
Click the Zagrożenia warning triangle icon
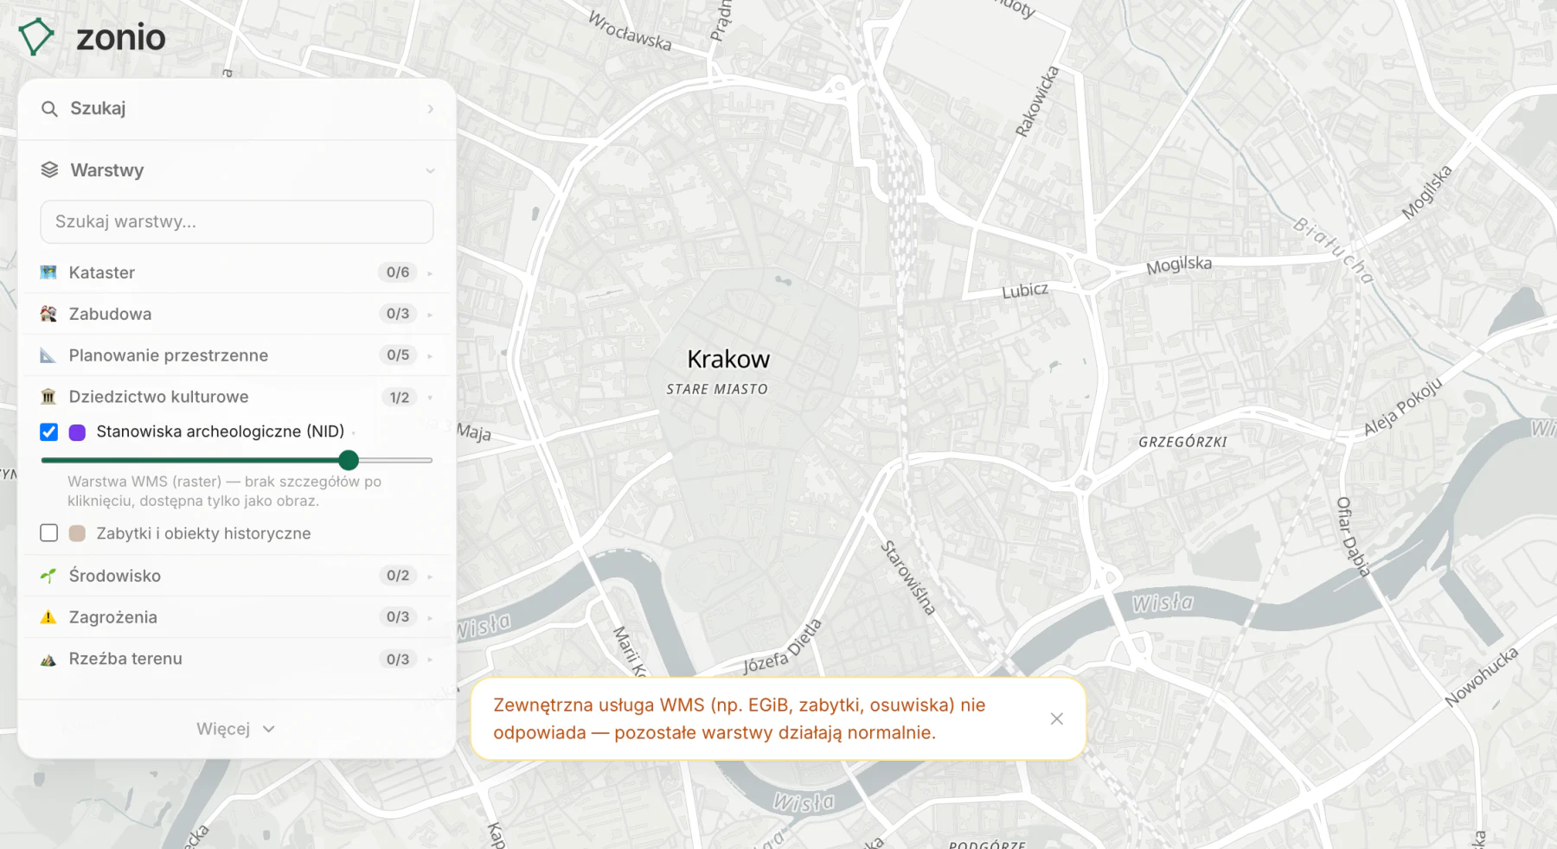(48, 617)
